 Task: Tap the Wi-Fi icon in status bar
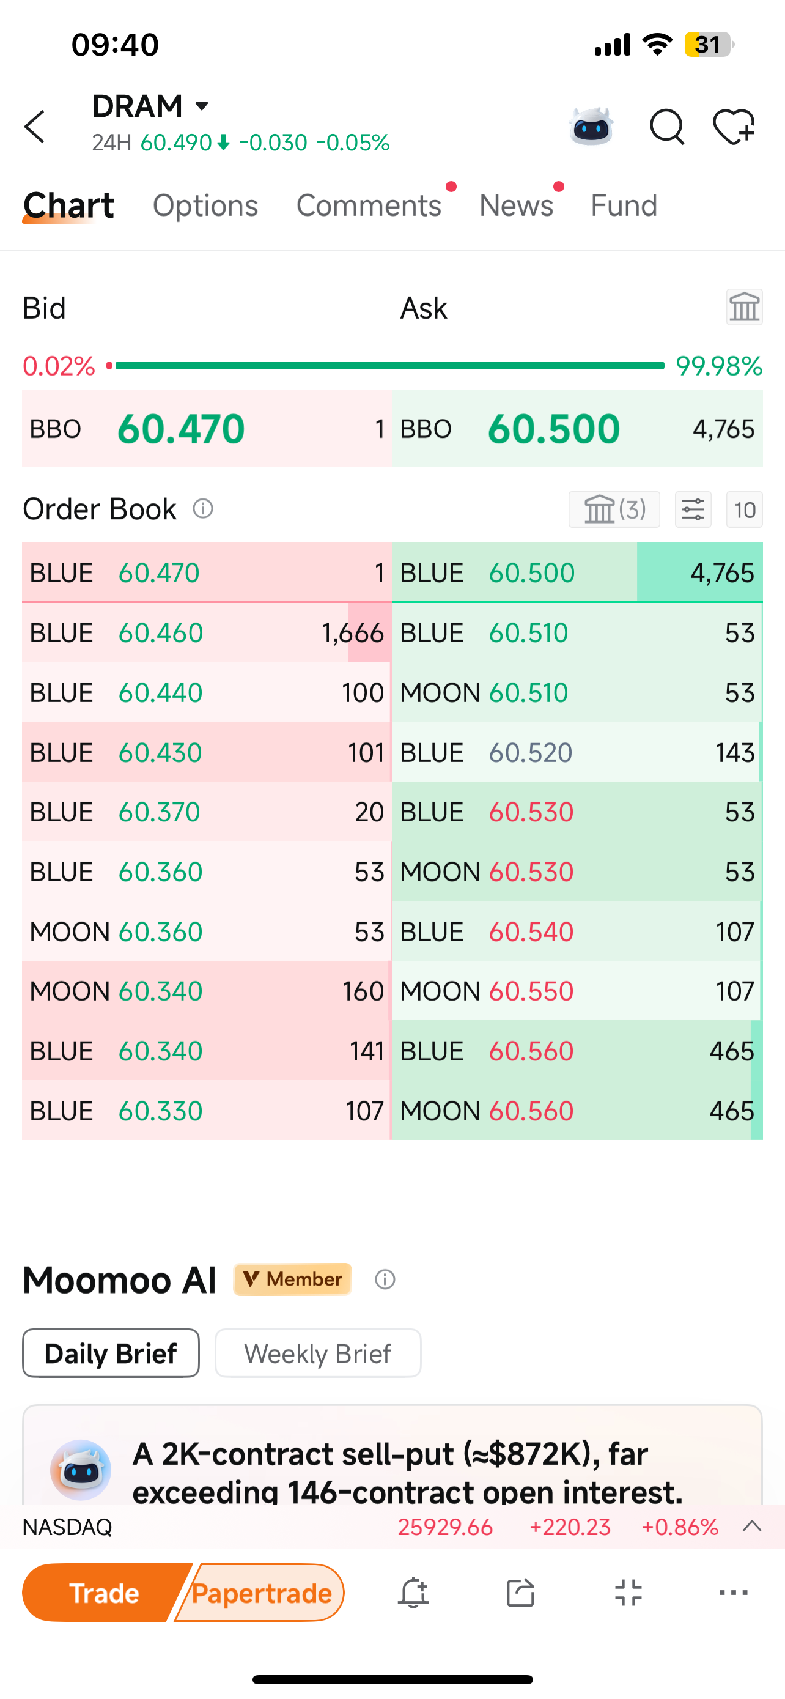tap(657, 44)
